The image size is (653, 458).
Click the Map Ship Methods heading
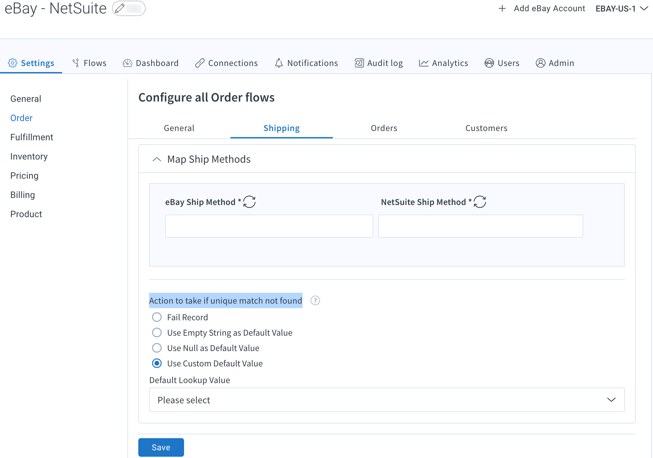(x=209, y=159)
